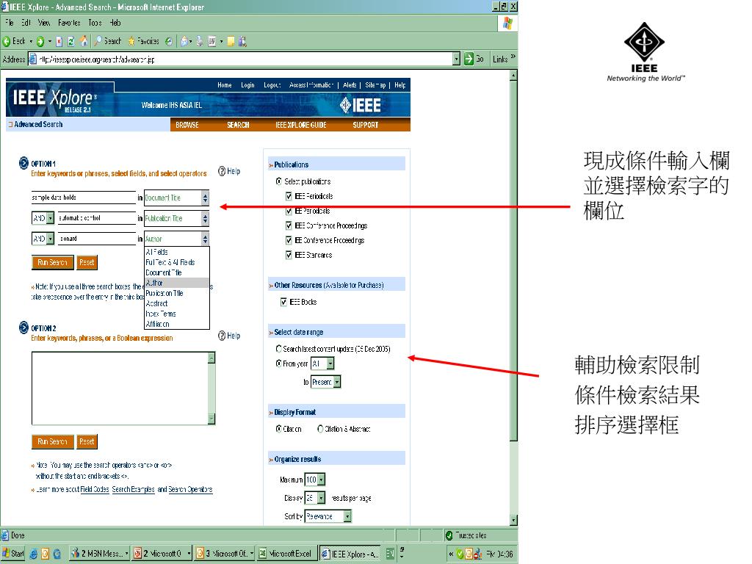Screen dimensions: 752x564
Task: Toggle IEE Conference Proceedings checkbox
Action: tap(289, 240)
